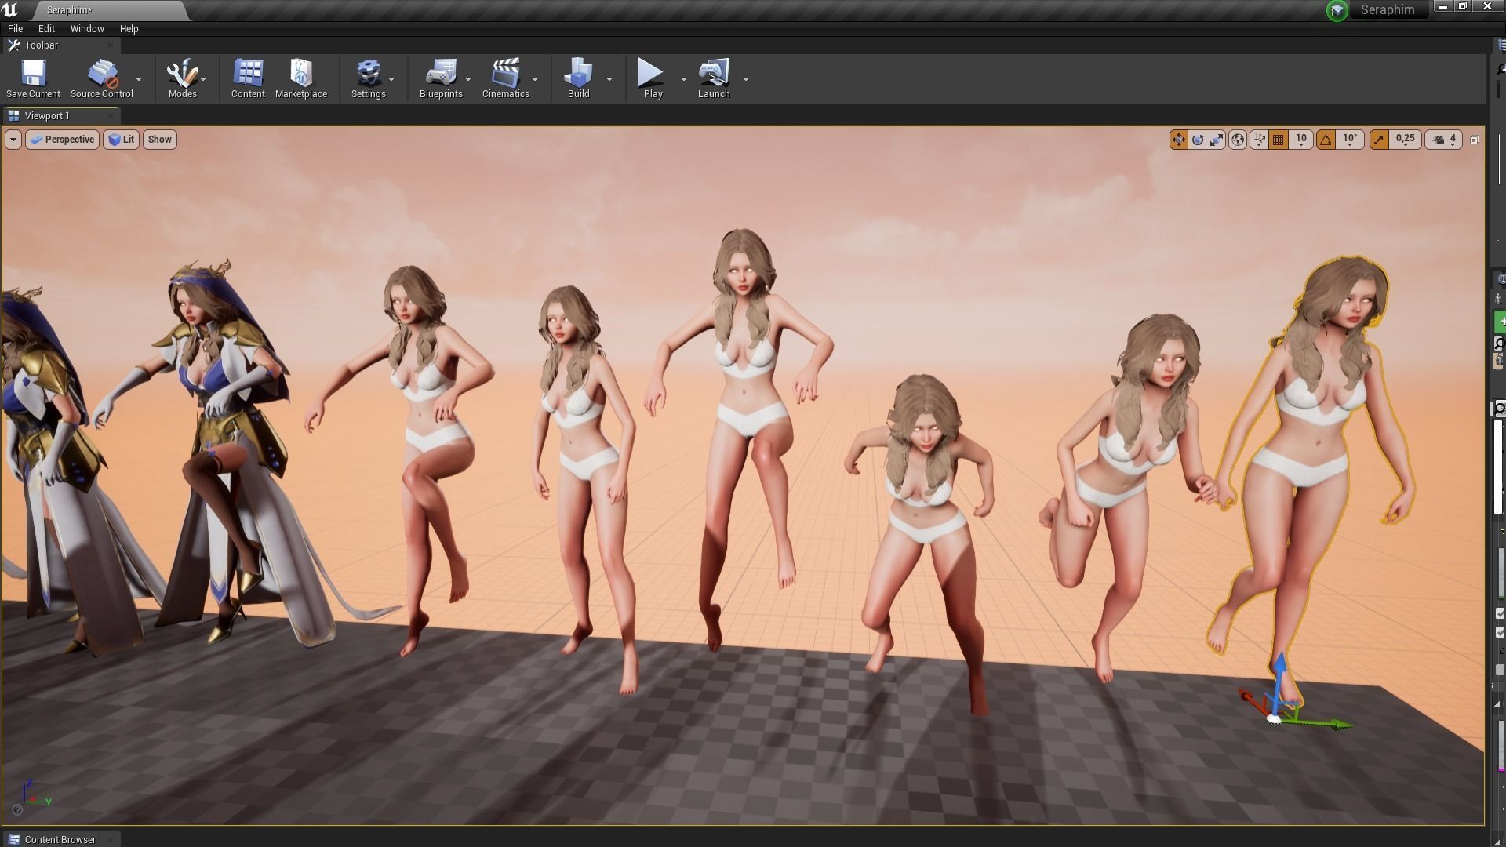Open rotation snap angle 10° dropdown
Screen dimensions: 1506x847
(x=1350, y=139)
